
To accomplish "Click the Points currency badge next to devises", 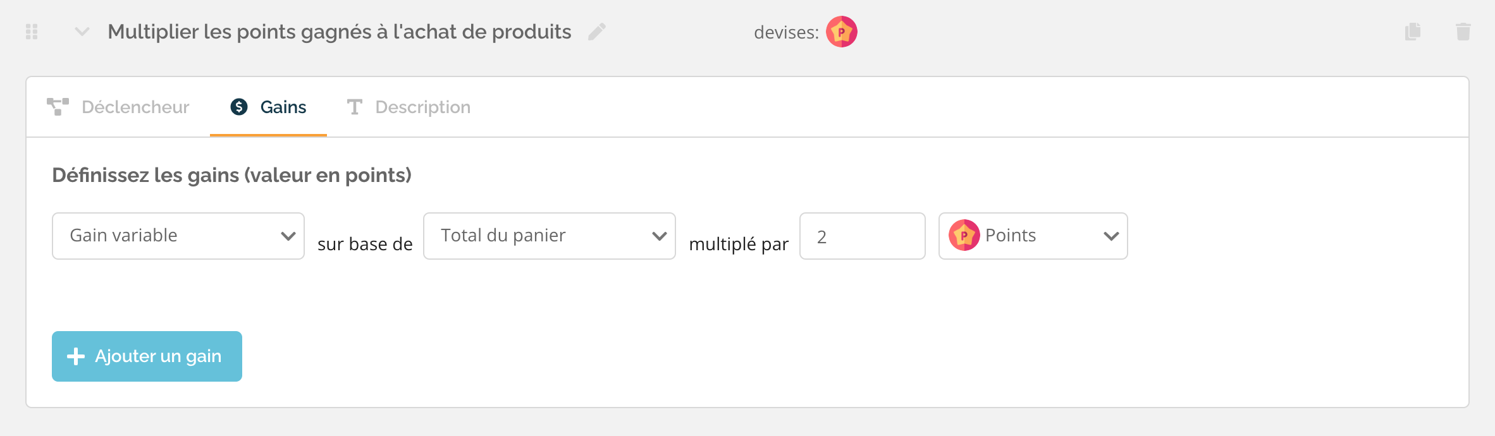I will point(842,32).
